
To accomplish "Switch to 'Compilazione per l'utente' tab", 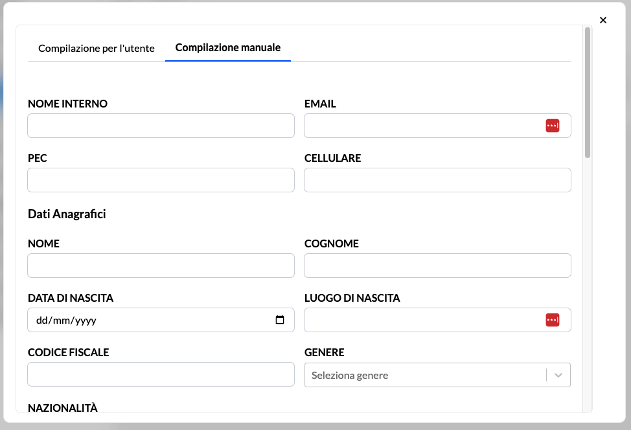I will 96,48.
